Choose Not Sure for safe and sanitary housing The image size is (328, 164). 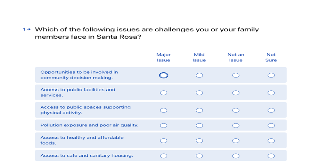[x=271, y=156]
